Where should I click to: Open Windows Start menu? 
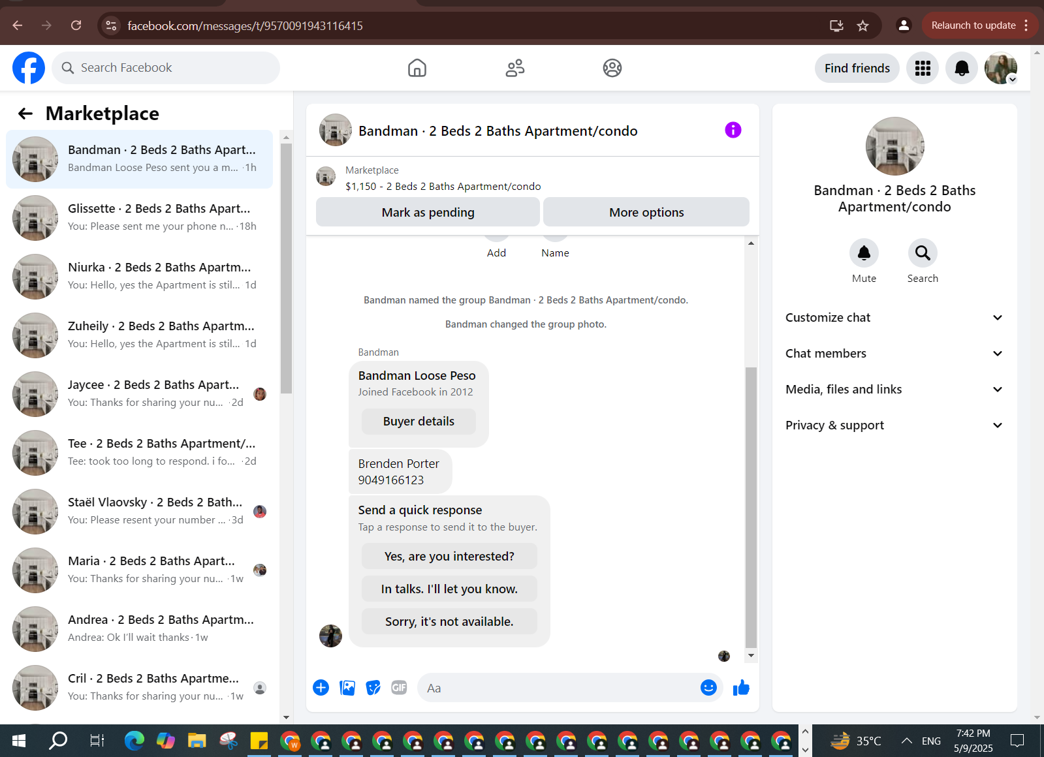[19, 741]
